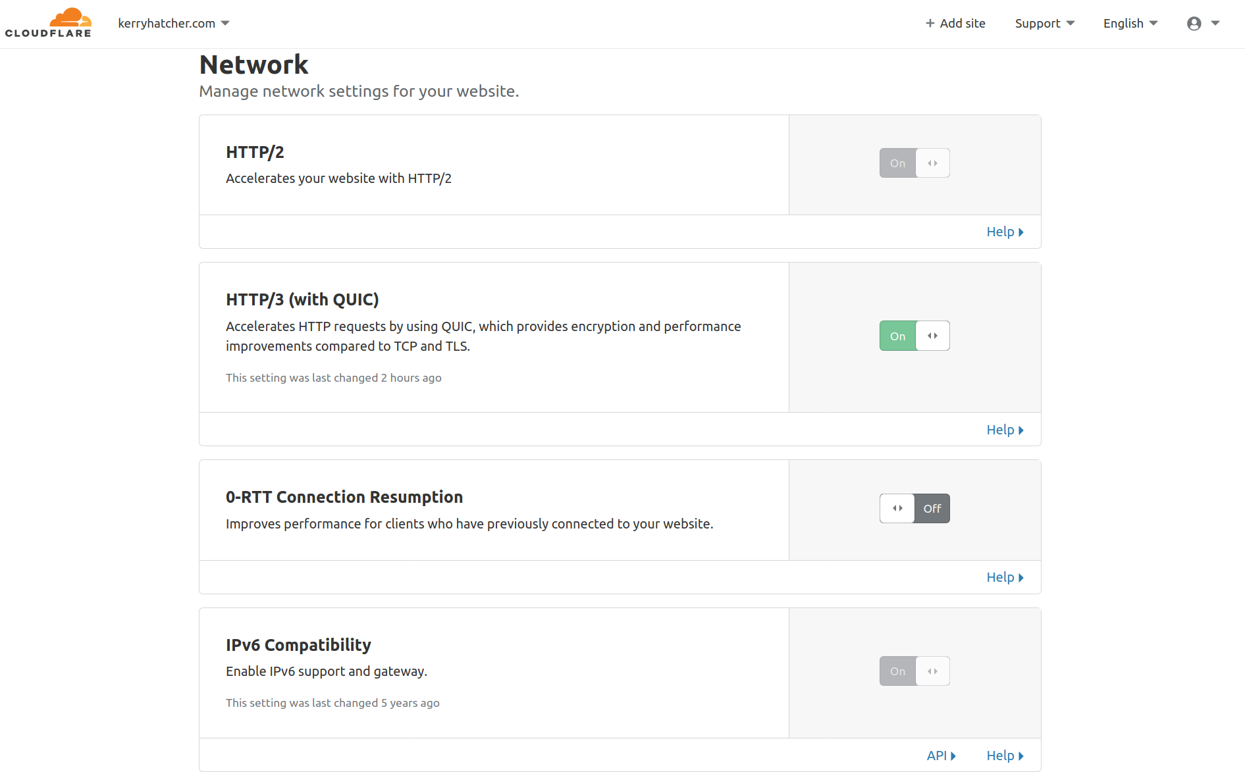
Task: Click the caret beside the account icon
Action: [x=1215, y=24]
